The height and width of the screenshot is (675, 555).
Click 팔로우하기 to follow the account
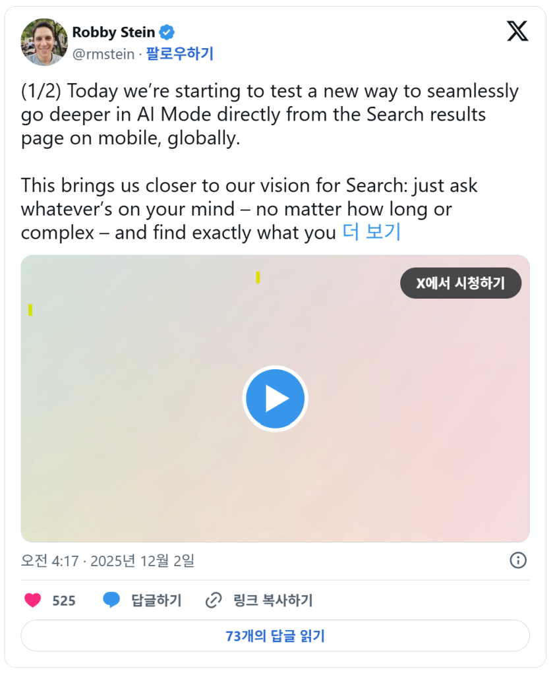(x=179, y=54)
